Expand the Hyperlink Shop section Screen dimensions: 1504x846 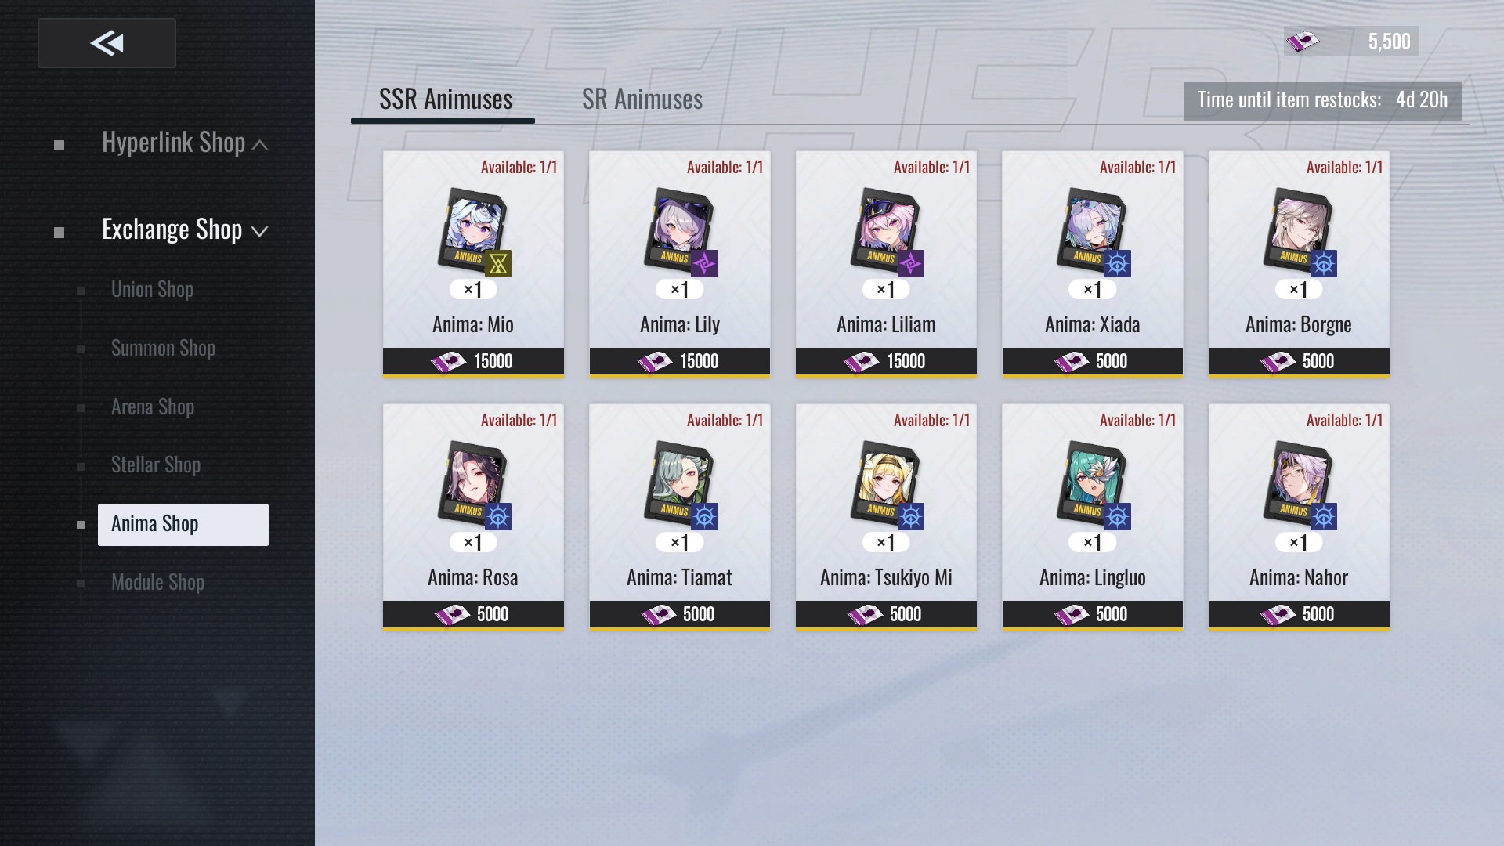point(185,143)
